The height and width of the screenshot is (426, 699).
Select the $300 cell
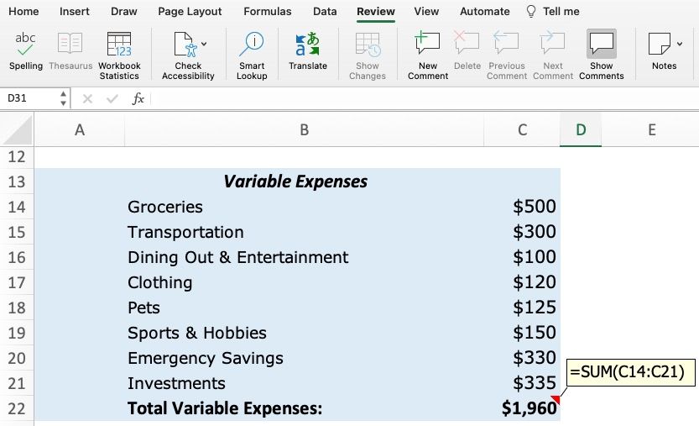[522, 232]
